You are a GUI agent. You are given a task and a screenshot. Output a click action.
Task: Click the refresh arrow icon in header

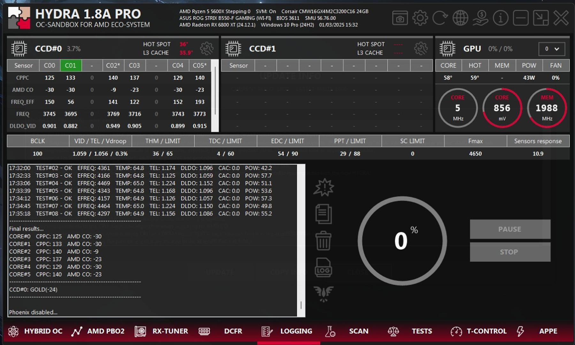(x=440, y=18)
